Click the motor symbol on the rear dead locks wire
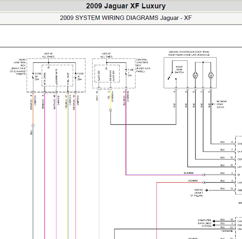Image resolution: width=242 pixels, height=239 pixels. [211, 76]
